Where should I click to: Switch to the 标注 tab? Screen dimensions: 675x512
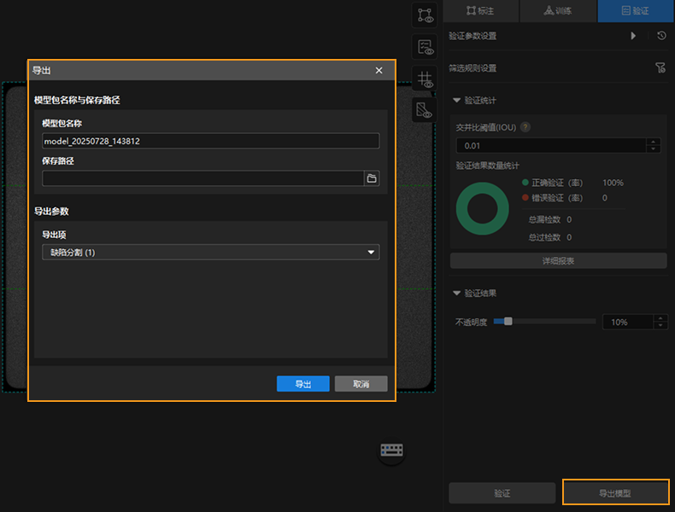click(480, 11)
